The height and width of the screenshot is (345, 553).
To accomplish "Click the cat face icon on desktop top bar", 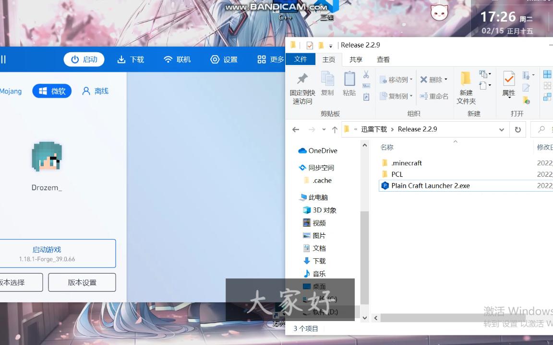I will click(439, 12).
